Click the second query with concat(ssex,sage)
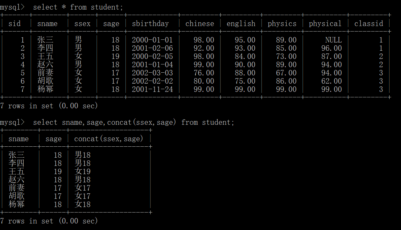 click(134, 122)
